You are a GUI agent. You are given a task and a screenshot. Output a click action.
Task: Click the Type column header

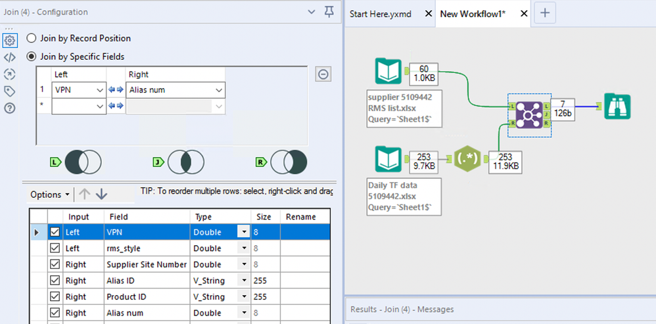(x=221, y=217)
